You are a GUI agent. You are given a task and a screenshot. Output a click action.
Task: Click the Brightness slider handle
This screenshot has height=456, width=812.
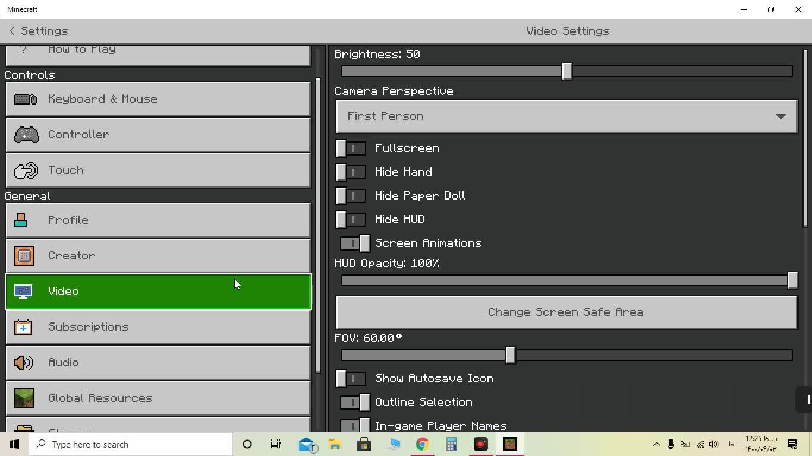566,71
